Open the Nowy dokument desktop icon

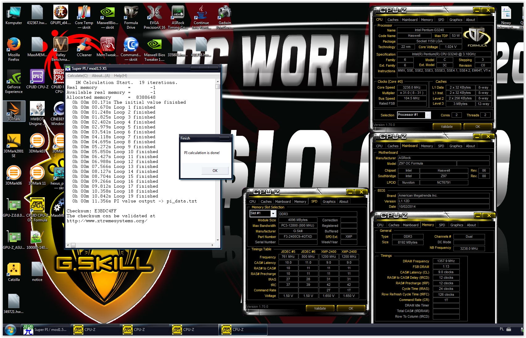point(506,18)
